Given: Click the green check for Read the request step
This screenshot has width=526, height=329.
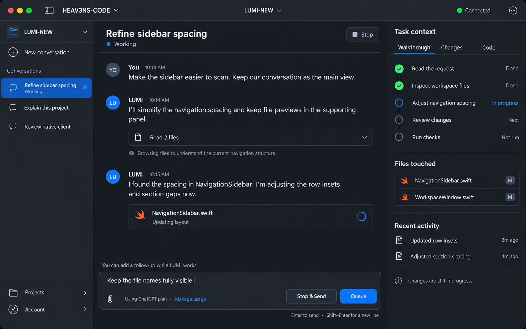Looking at the screenshot, I should 399,69.
